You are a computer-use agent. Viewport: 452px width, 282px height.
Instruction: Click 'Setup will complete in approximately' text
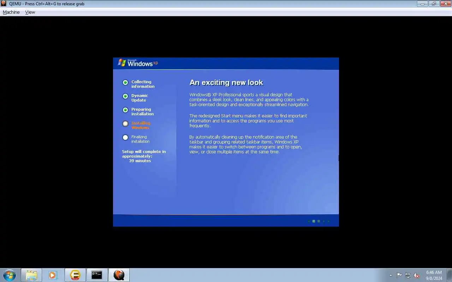[144, 154]
